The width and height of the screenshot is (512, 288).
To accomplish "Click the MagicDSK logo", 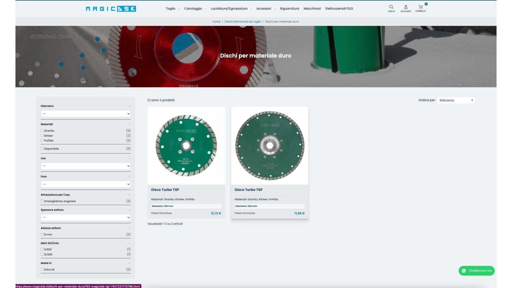I will pyautogui.click(x=111, y=9).
